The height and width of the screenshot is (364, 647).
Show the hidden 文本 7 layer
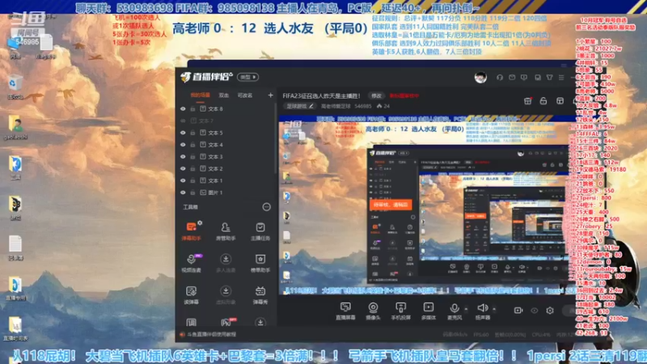(183, 121)
